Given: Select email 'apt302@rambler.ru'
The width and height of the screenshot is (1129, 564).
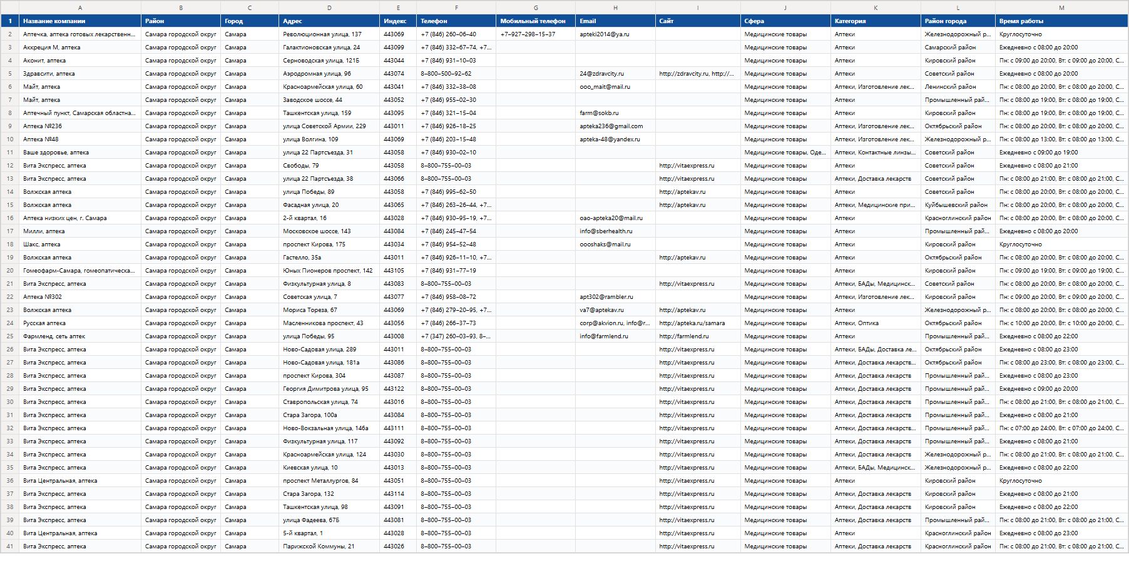Looking at the screenshot, I should (615, 297).
